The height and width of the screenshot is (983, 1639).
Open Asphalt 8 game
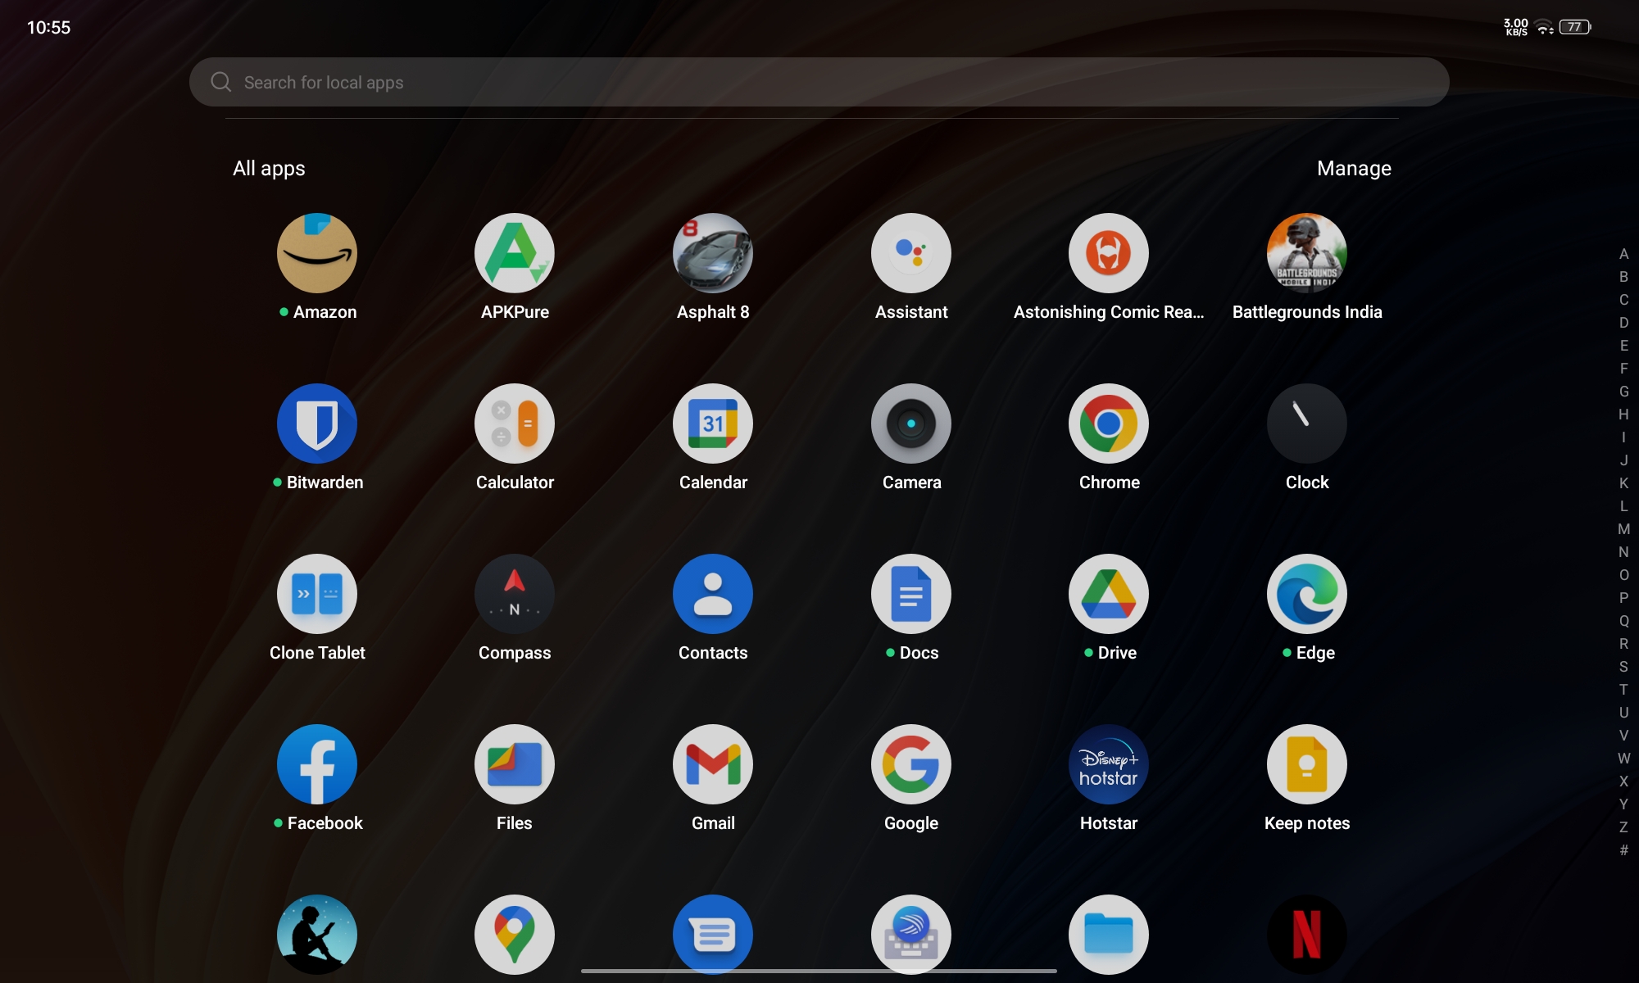point(713,253)
